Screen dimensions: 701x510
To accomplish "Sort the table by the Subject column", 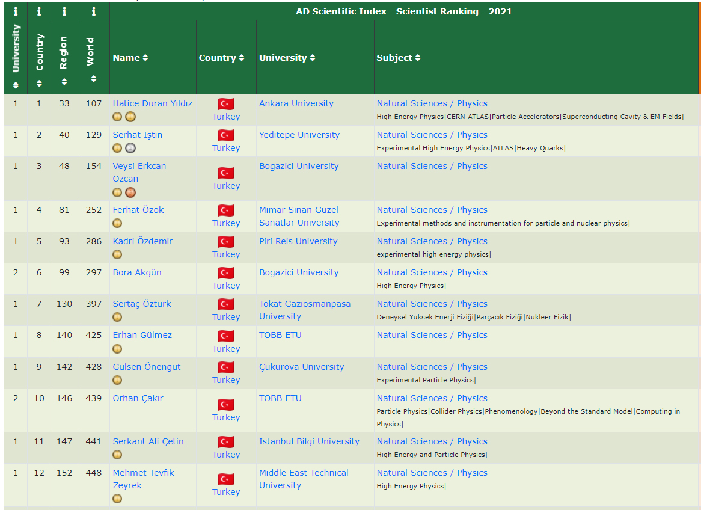I will pos(399,58).
